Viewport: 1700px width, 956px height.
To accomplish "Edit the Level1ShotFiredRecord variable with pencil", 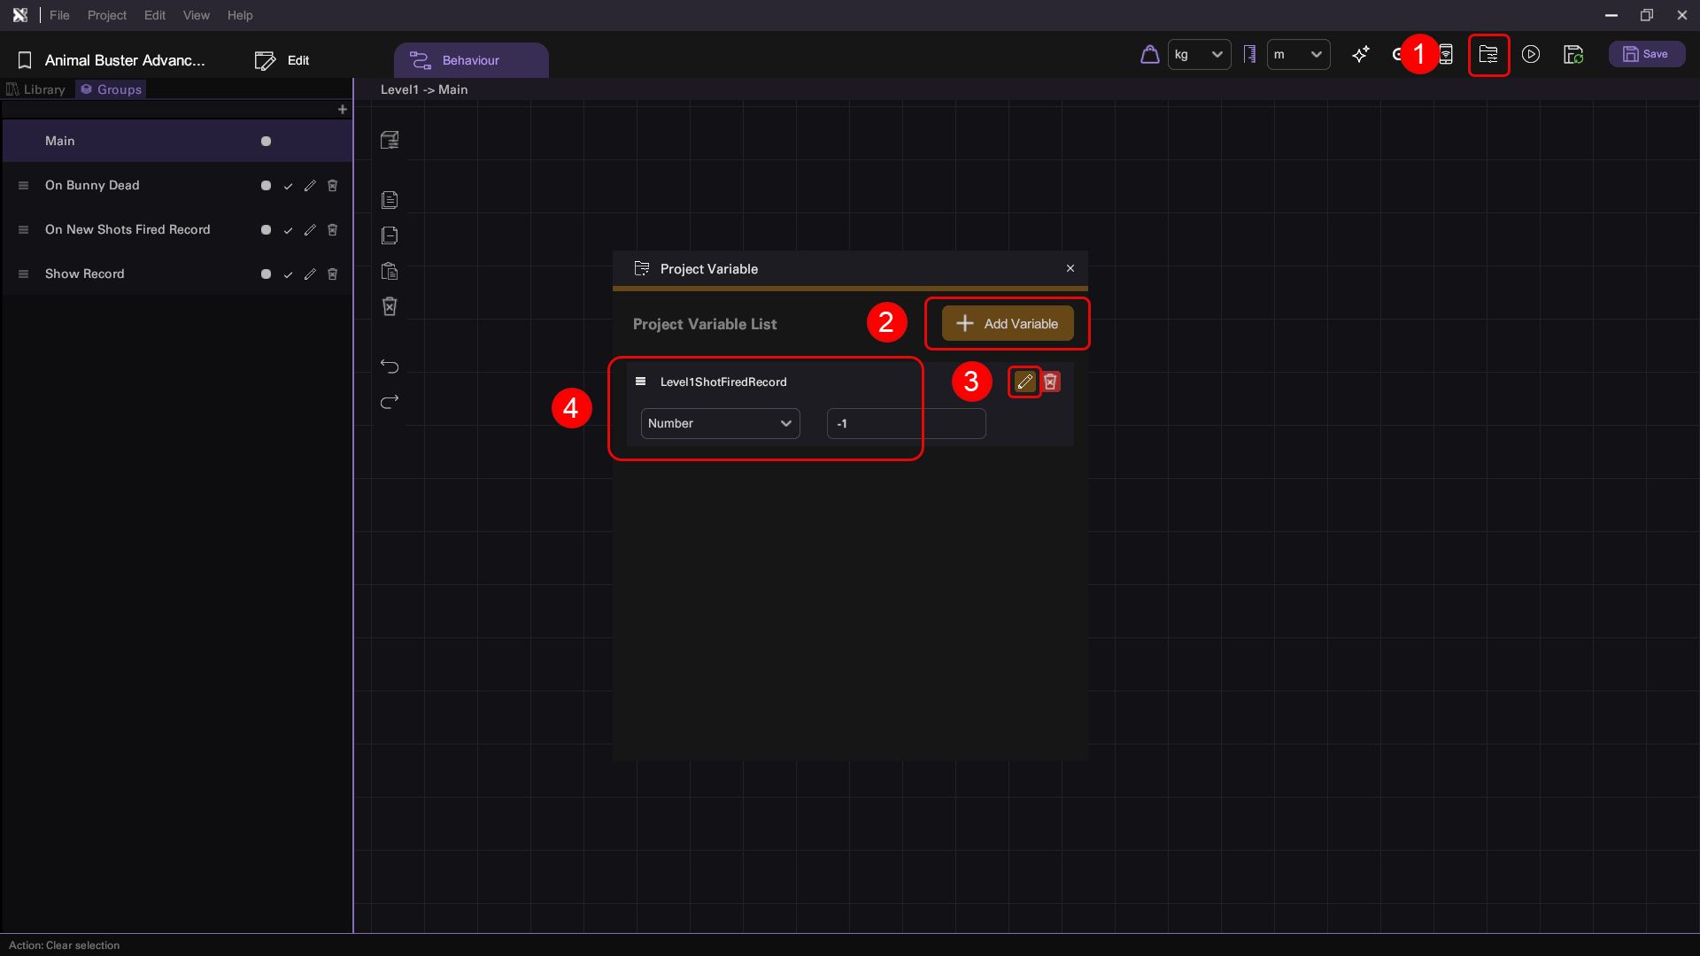I will pyautogui.click(x=1024, y=382).
